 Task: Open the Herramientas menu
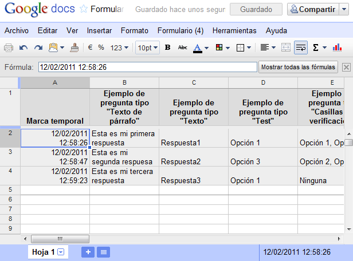tap(234, 30)
